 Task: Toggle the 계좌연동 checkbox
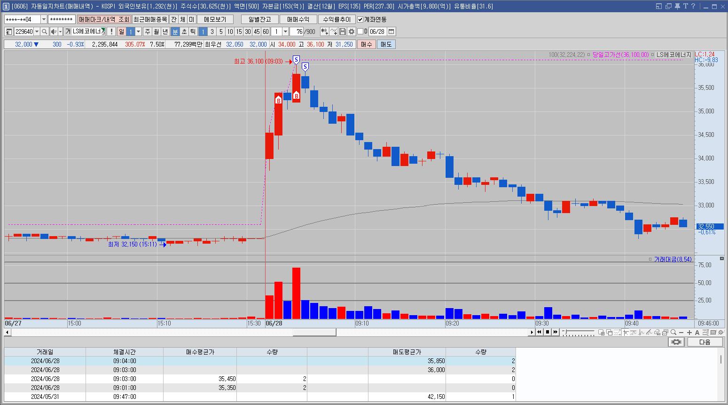pos(360,19)
